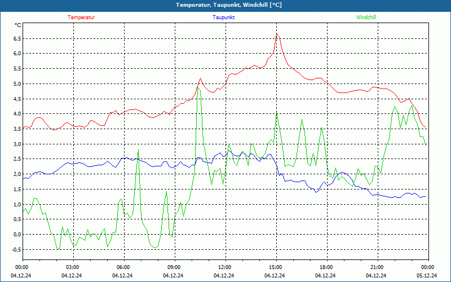
Task: Click the 1,0 y-axis value
Action: 17,204
